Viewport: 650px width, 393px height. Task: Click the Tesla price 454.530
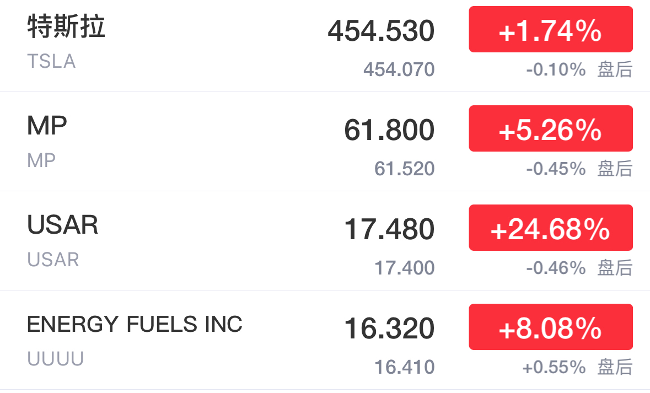[x=381, y=31]
